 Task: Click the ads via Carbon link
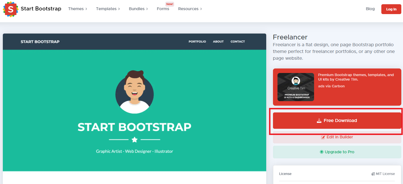(331, 86)
